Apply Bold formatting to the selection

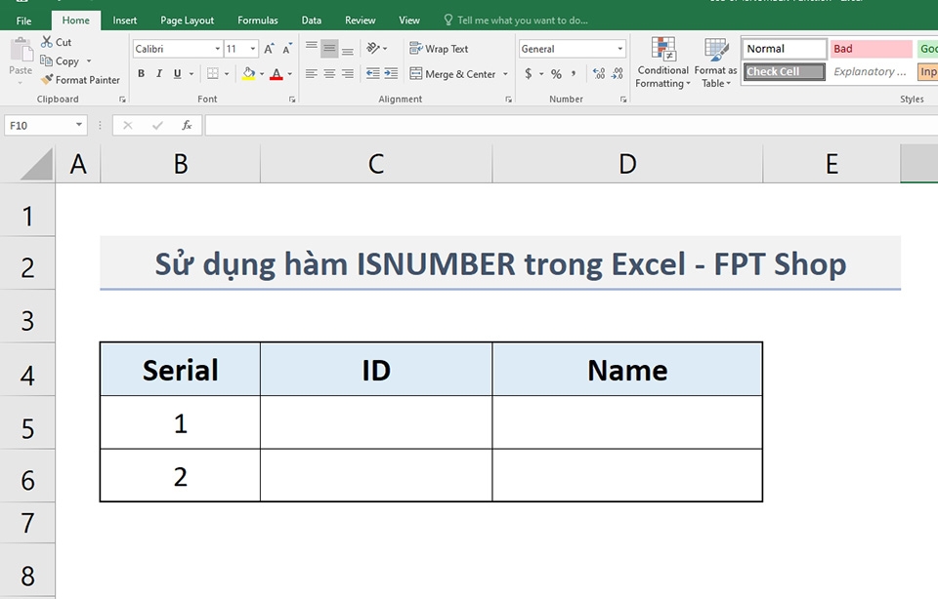(141, 73)
